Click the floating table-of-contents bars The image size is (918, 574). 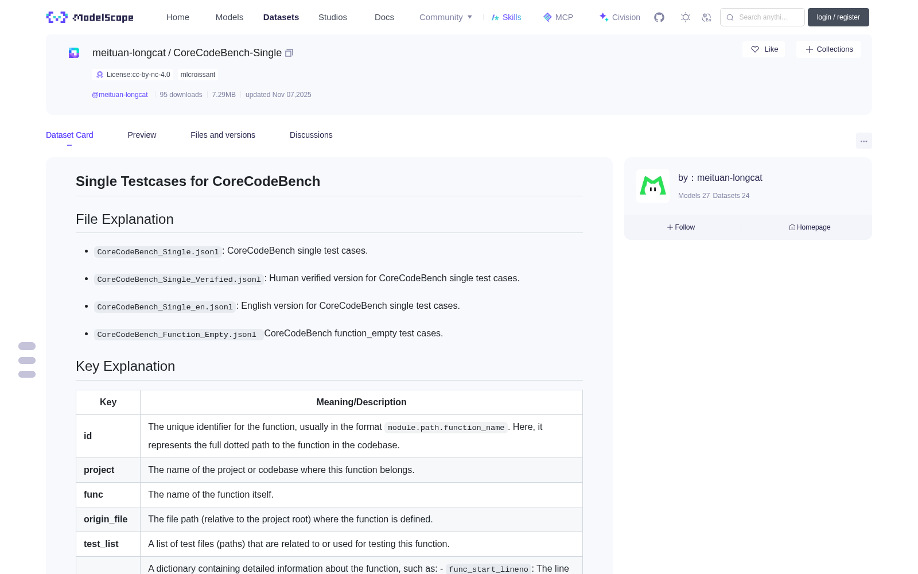[x=27, y=360]
